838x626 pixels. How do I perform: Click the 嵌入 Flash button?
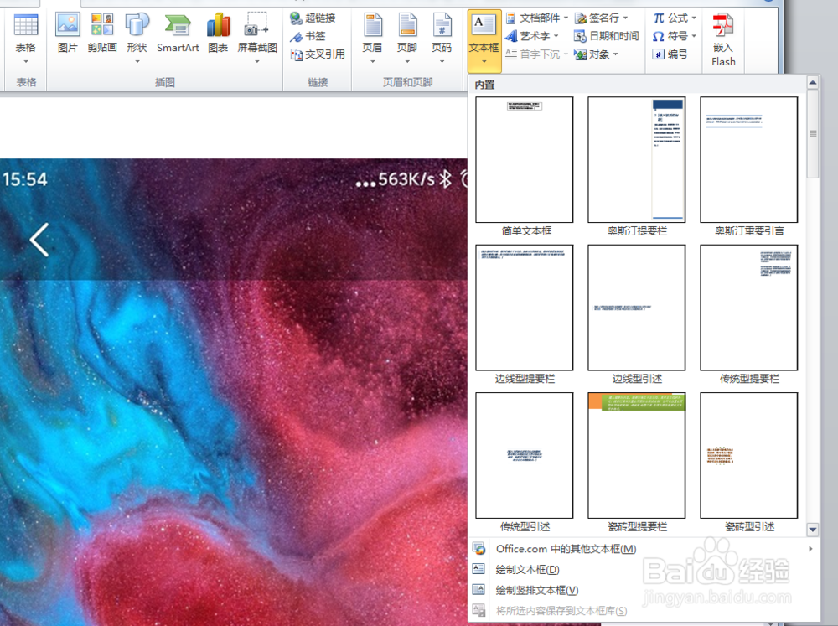(723, 40)
